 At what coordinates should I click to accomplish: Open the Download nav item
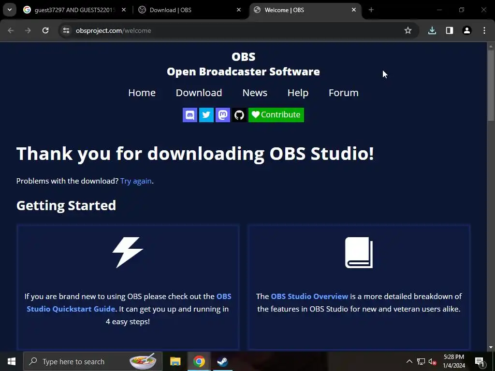click(199, 93)
